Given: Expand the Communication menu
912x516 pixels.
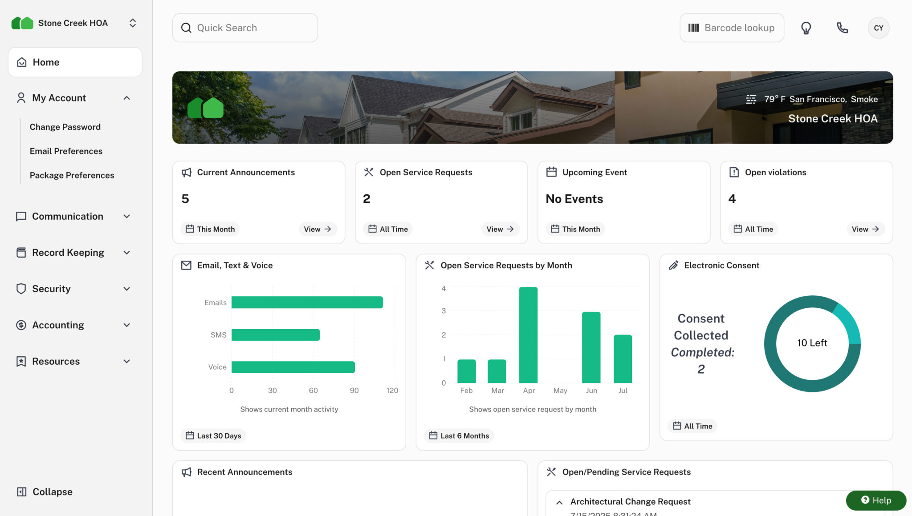Looking at the screenshot, I should tap(127, 216).
